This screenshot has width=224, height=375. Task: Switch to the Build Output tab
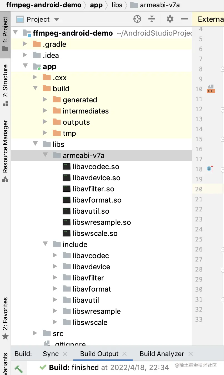99,354
